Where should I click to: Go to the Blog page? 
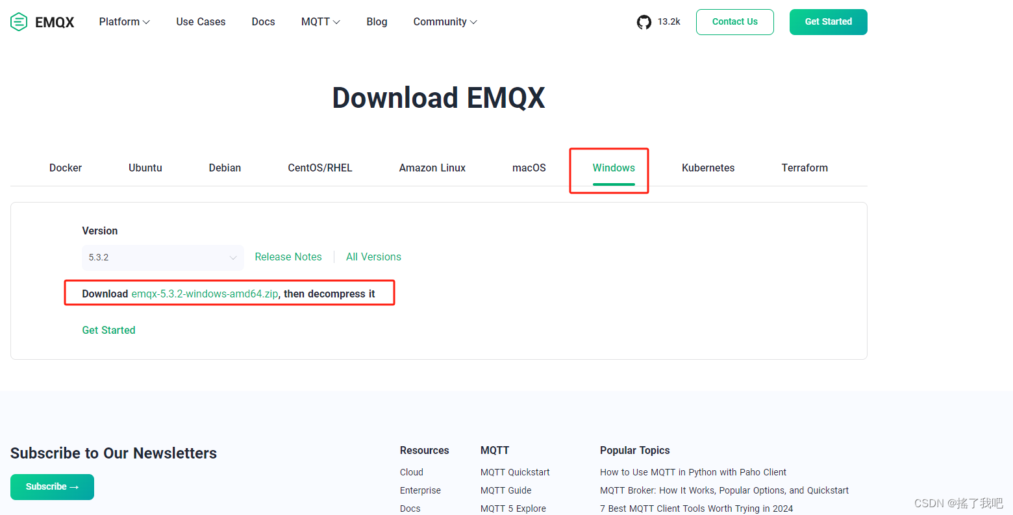[377, 22]
